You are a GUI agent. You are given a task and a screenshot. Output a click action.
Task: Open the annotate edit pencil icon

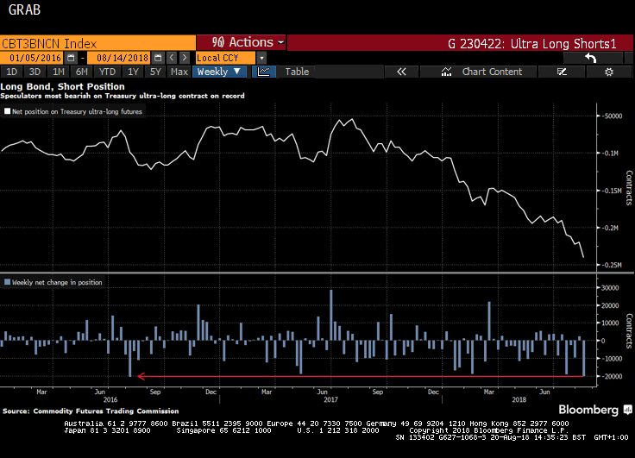(x=562, y=72)
